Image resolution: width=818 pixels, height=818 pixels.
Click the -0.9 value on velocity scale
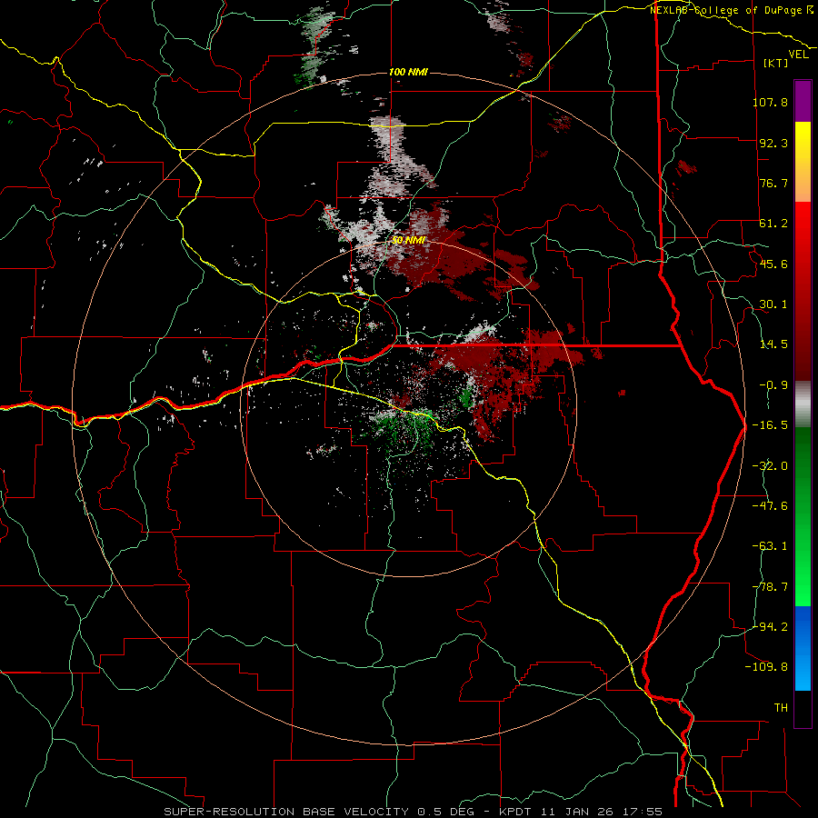pos(773,384)
